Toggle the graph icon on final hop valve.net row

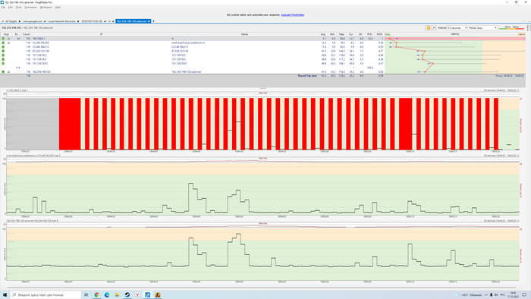point(8,72)
